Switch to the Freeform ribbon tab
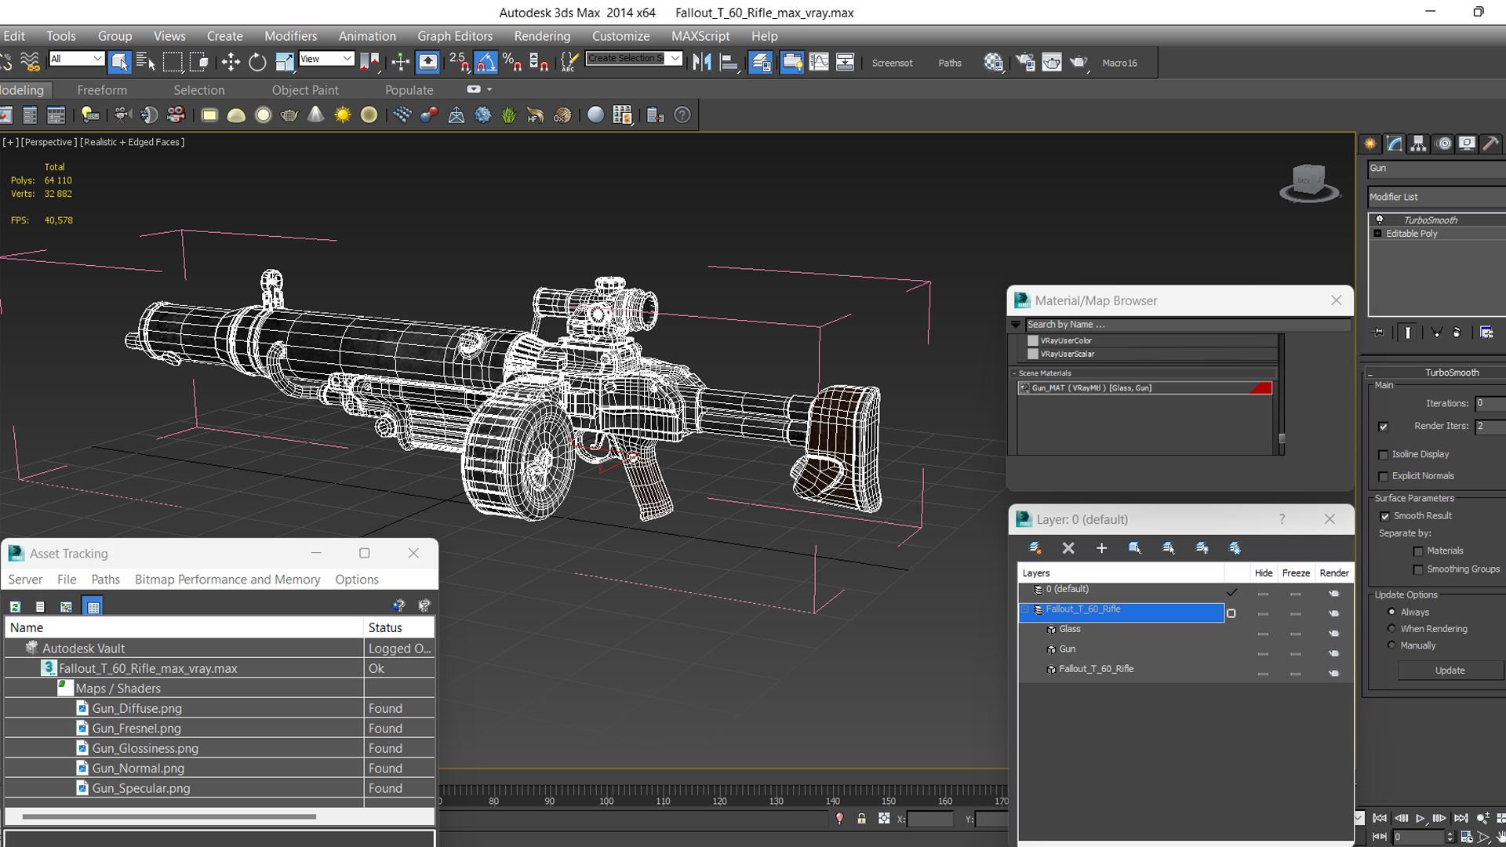Viewport: 1506px width, 847px height. tap(102, 90)
